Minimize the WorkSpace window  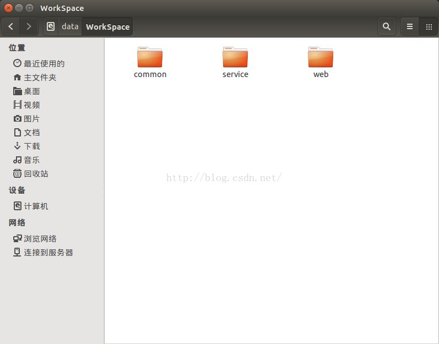tap(19, 8)
